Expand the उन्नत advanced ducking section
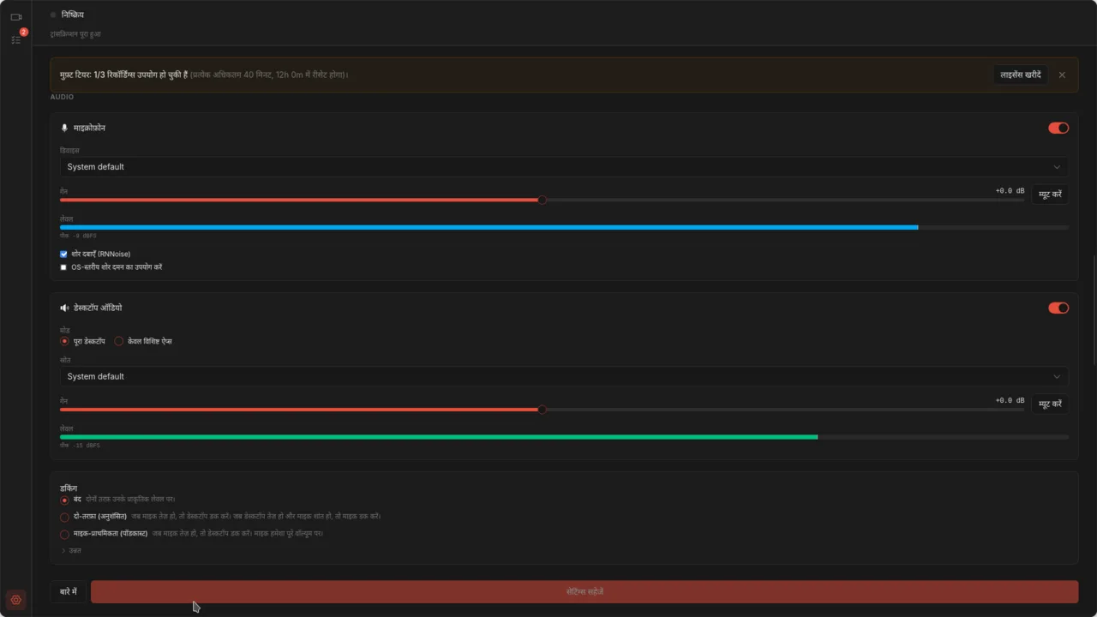This screenshot has height=617, width=1097. click(x=70, y=550)
